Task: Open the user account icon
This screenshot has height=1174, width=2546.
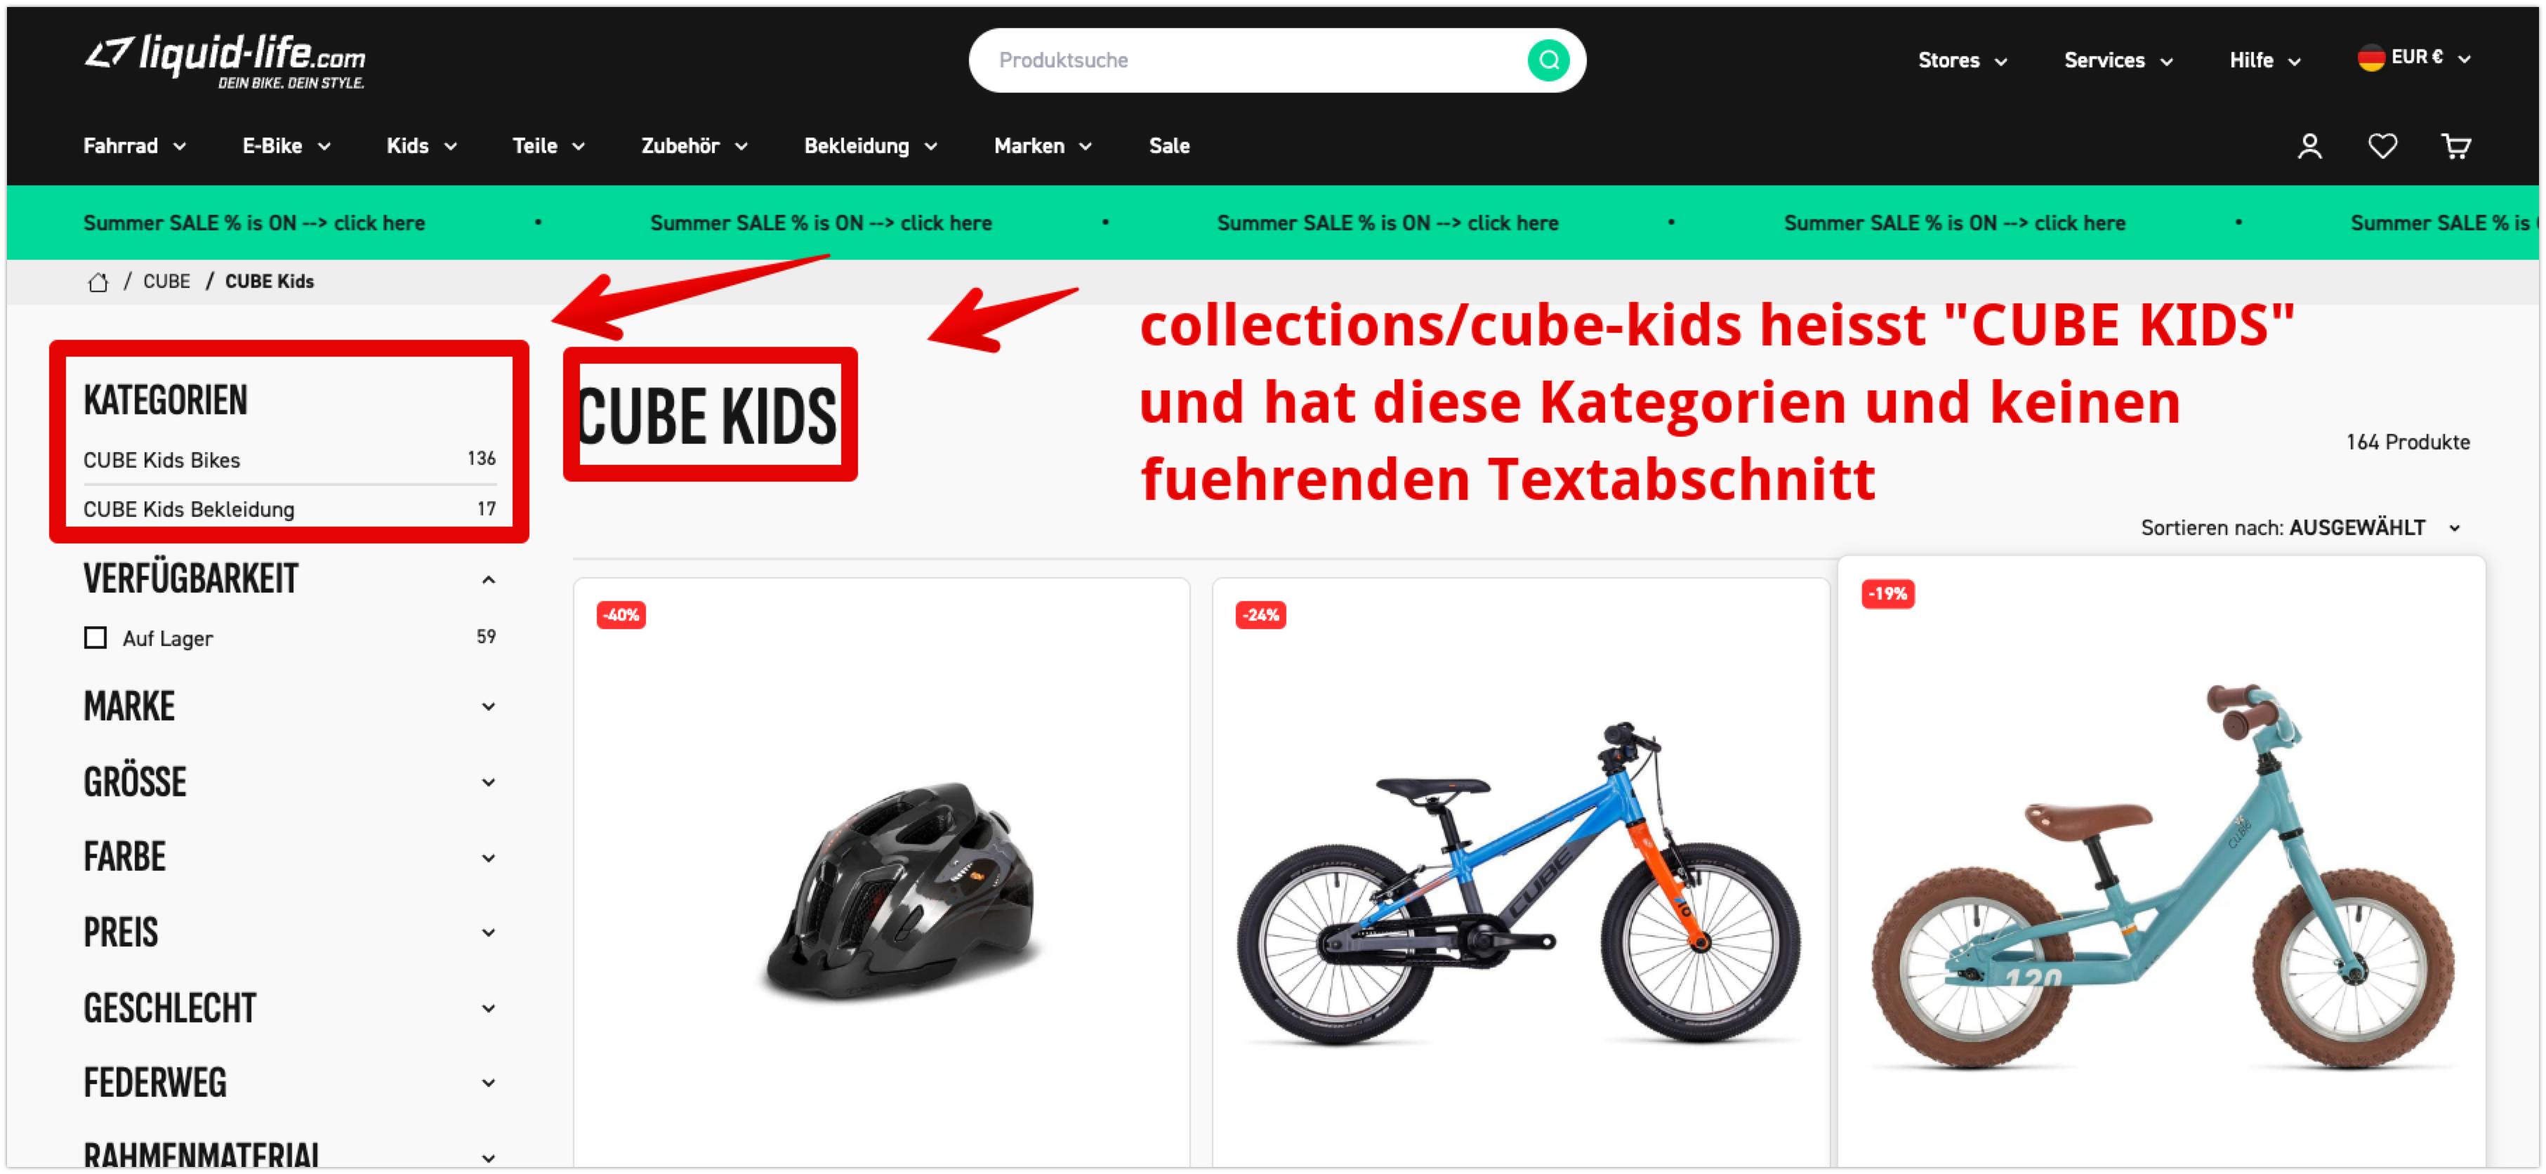Action: tap(2309, 146)
